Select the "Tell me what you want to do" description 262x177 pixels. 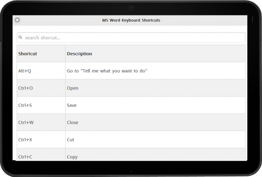[107, 71]
